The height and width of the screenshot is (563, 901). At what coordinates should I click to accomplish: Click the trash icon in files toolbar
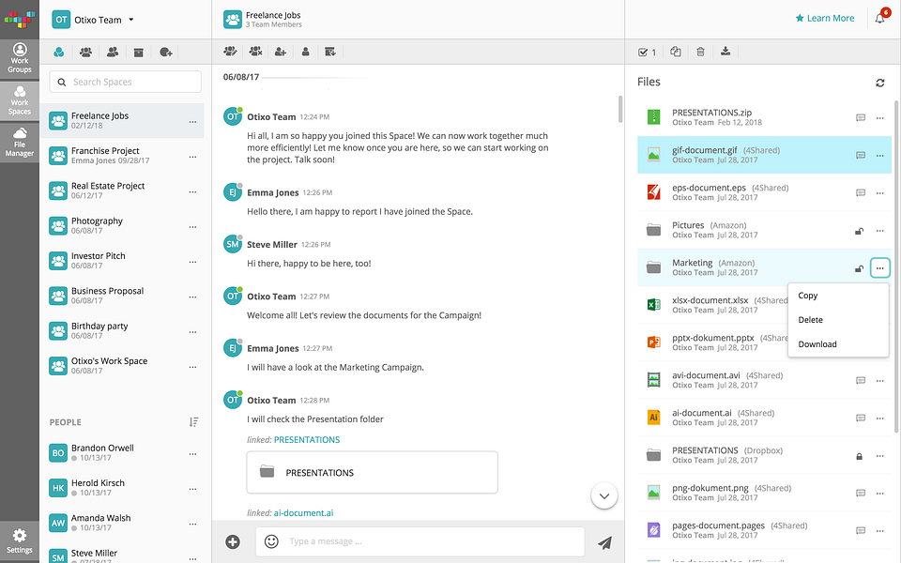click(700, 52)
